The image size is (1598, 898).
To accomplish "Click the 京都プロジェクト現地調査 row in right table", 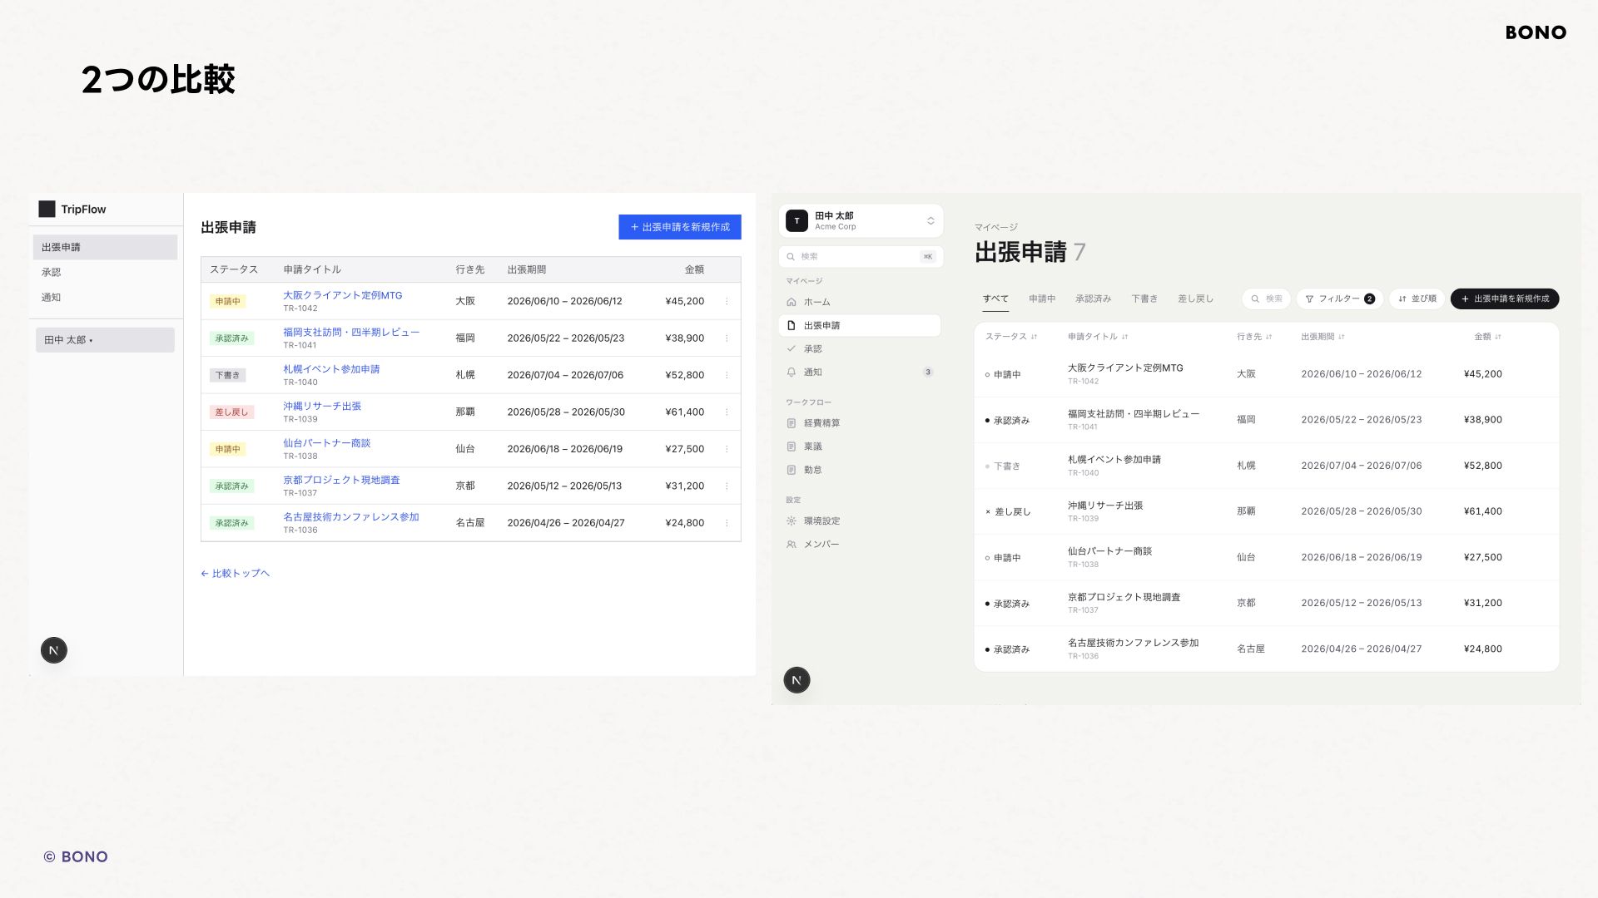I will pyautogui.click(x=1266, y=603).
